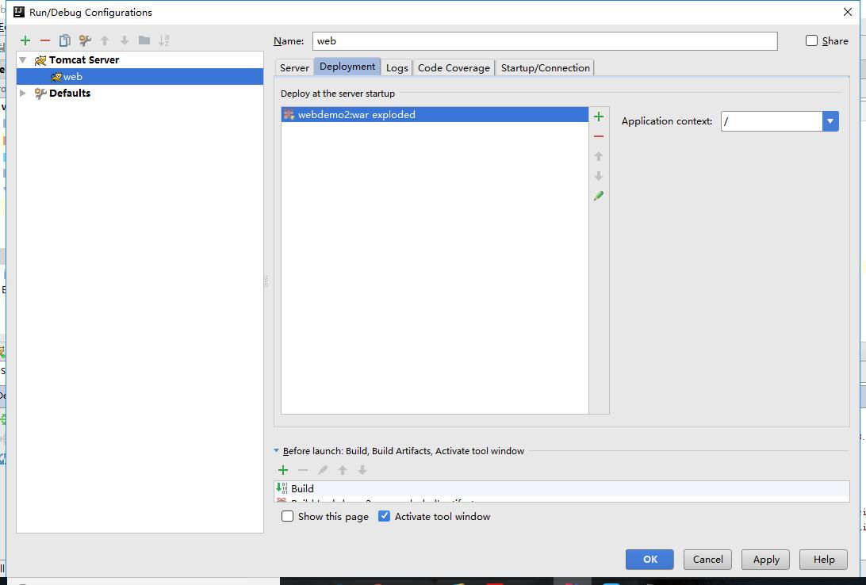
Task: Open Help for this dialog
Action: [x=823, y=559]
